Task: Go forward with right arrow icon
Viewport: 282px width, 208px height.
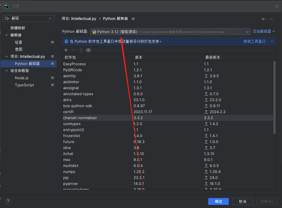Action: 271,19
